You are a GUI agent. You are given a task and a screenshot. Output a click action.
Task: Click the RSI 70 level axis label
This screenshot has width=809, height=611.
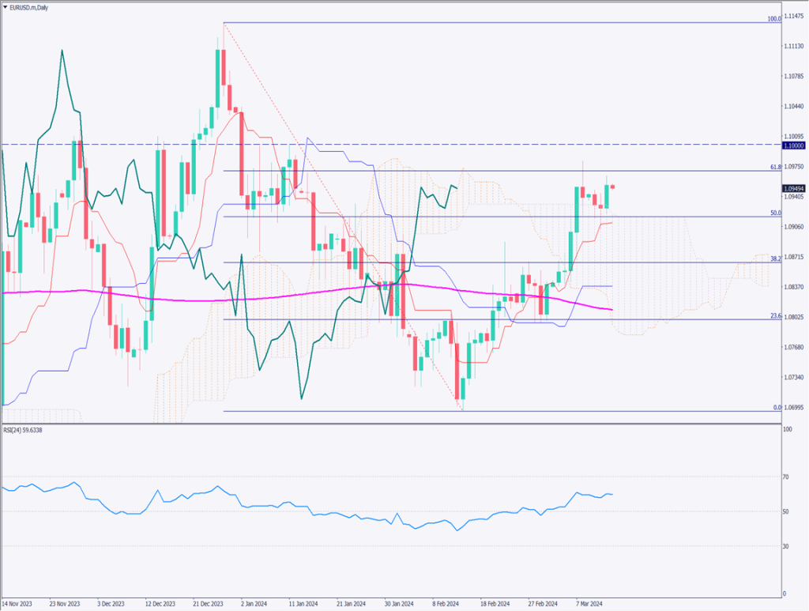click(x=785, y=477)
